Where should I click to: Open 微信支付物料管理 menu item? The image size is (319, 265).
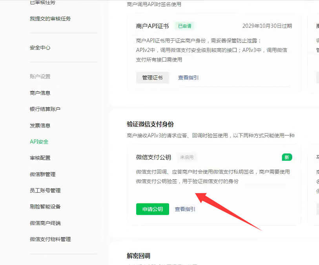(x=50, y=239)
